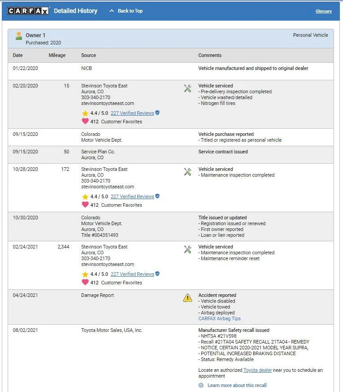Click the wrench service icon for 10/28/2020 entry
Screen dimensions: 343x392
click(188, 172)
